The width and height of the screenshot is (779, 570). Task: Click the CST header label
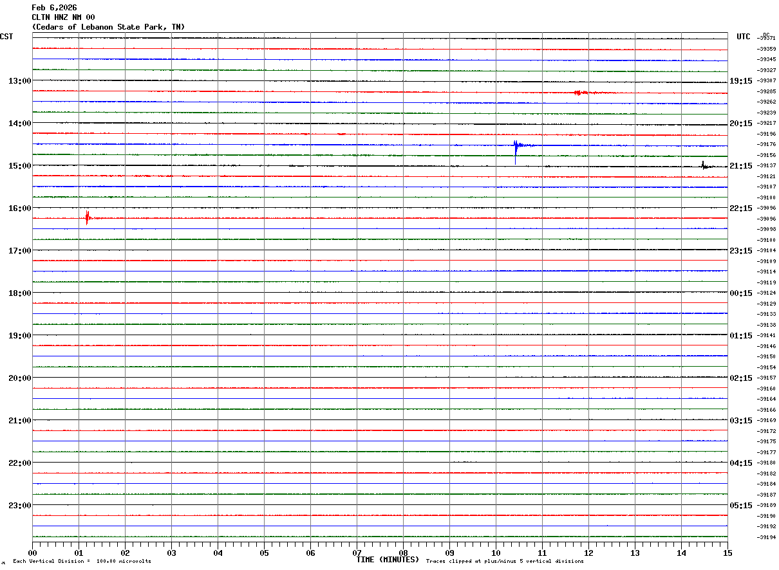6,37
